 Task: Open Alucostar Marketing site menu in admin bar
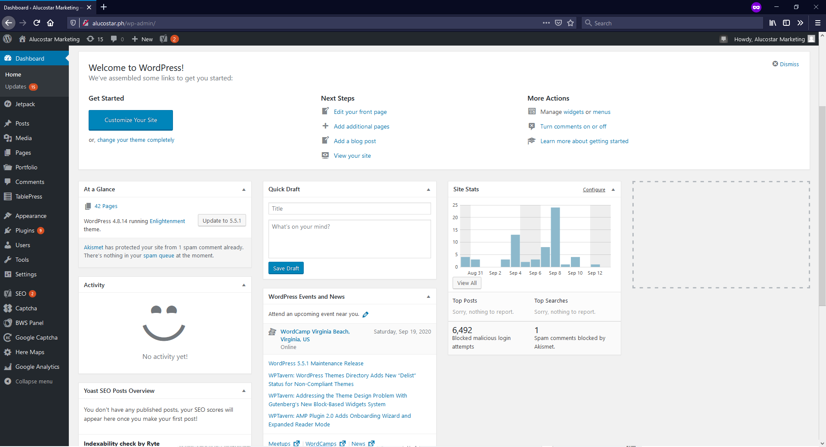(x=49, y=39)
